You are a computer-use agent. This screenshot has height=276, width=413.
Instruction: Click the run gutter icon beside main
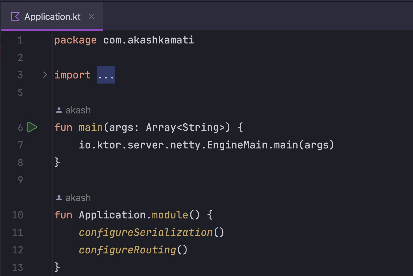[x=32, y=127]
